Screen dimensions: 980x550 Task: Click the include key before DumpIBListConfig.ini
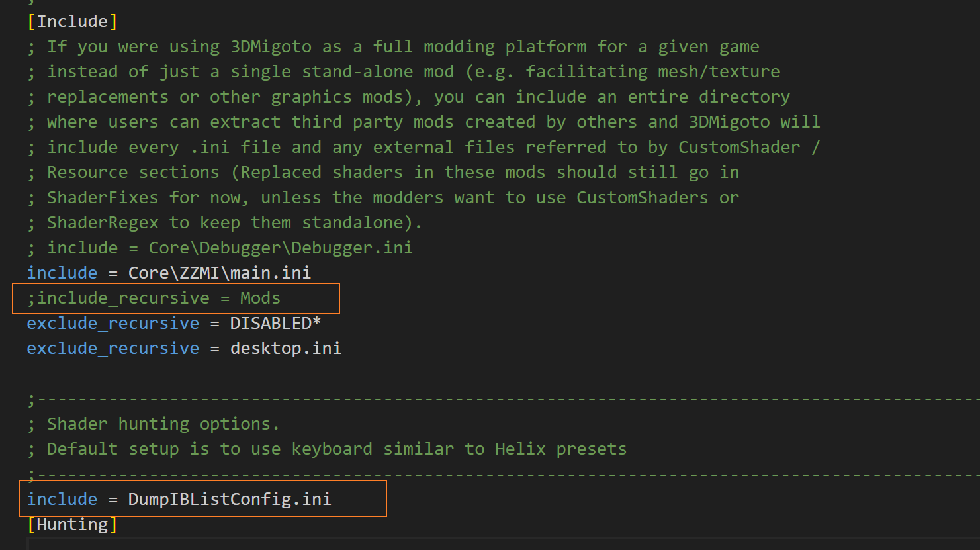point(62,500)
